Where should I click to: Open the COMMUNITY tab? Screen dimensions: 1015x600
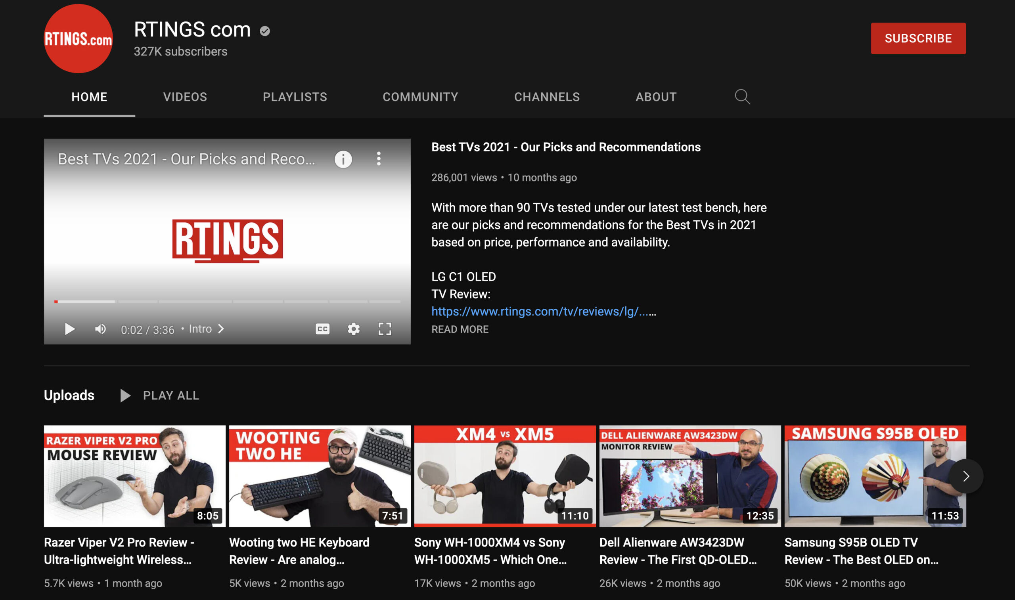coord(420,97)
